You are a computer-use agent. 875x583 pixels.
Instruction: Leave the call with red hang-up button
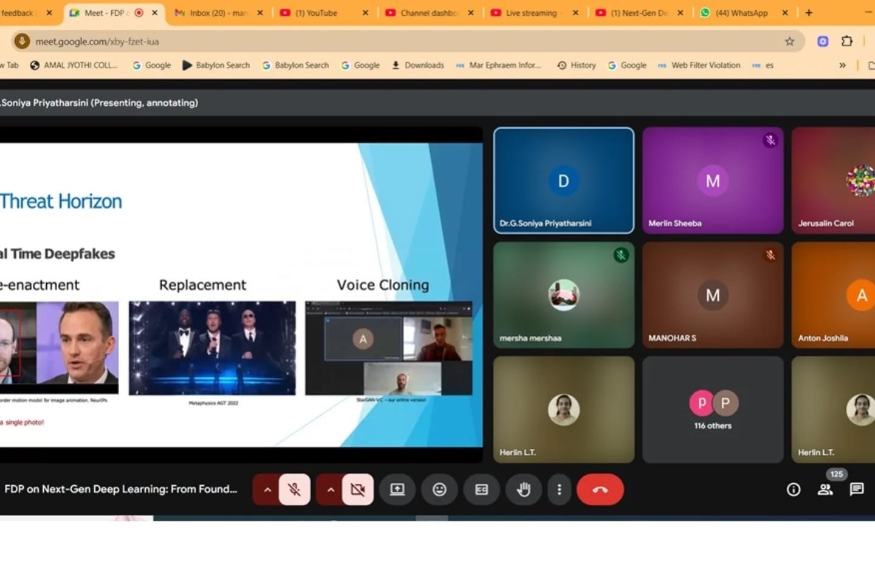coord(600,489)
